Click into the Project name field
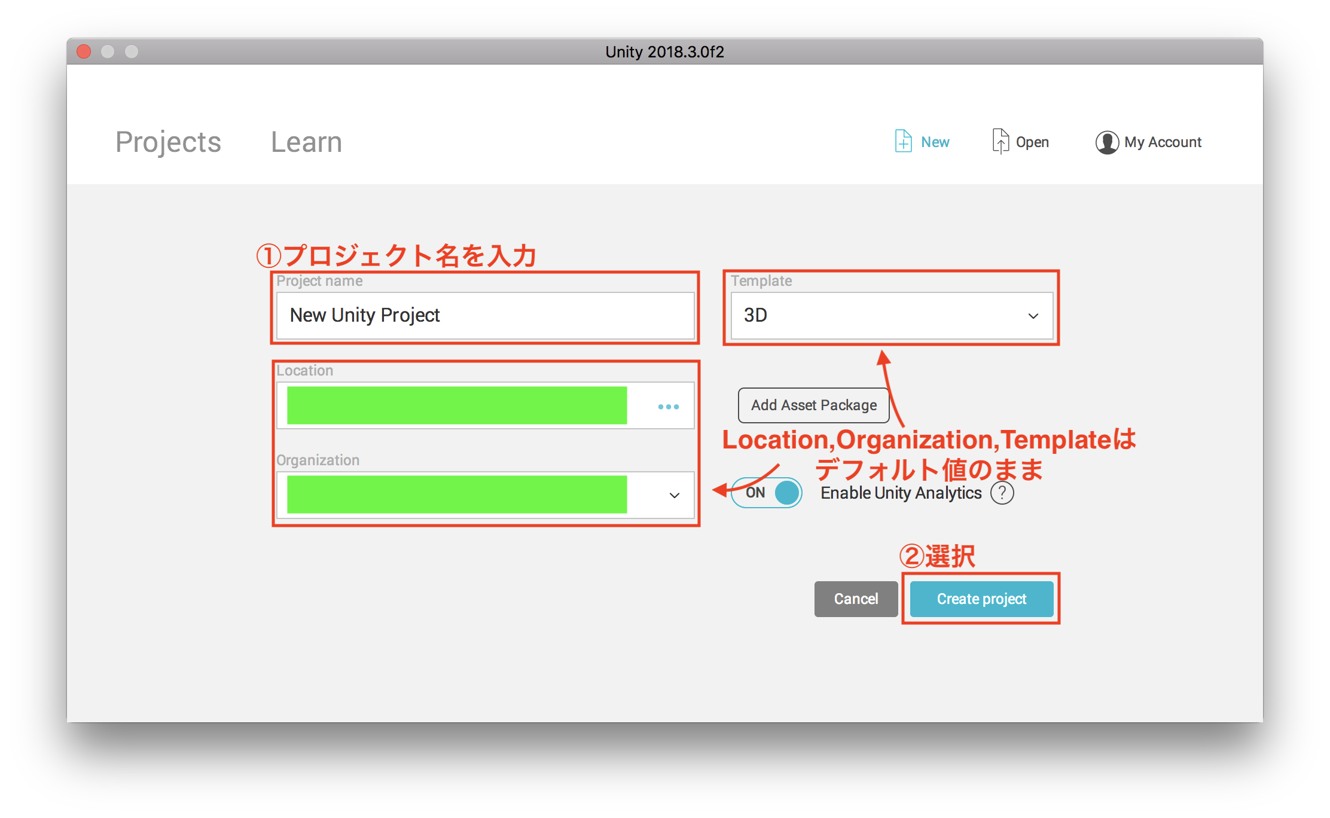1330x818 pixels. (484, 315)
